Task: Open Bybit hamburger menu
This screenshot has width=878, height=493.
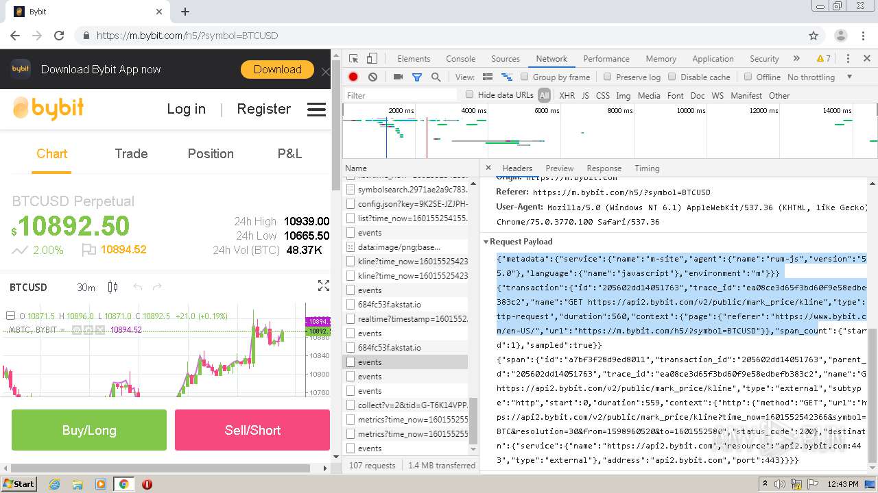Action: (x=316, y=110)
